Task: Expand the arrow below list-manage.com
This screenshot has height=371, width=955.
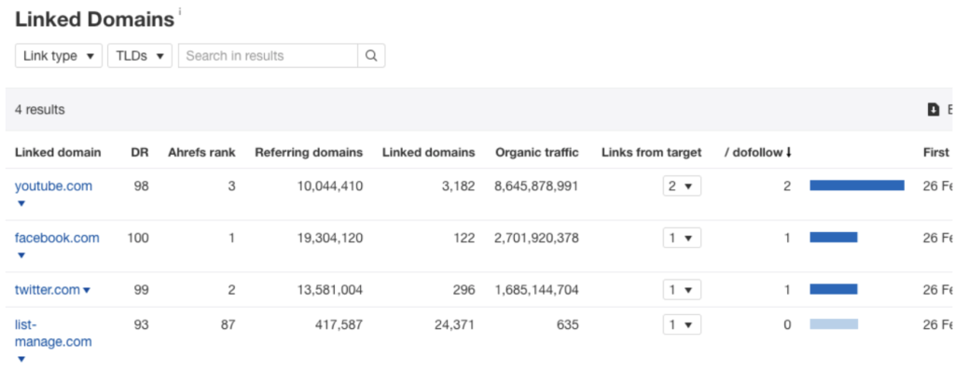Action: coord(21,360)
